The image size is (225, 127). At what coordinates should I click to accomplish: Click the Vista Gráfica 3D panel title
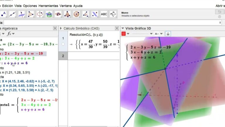point(138,28)
